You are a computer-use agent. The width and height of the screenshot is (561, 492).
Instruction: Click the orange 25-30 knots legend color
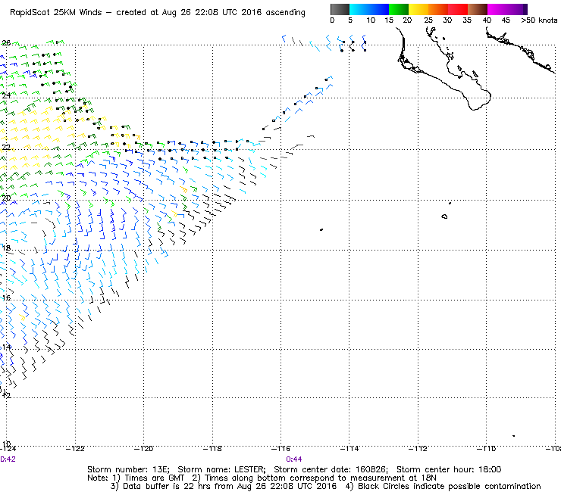tap(438, 9)
